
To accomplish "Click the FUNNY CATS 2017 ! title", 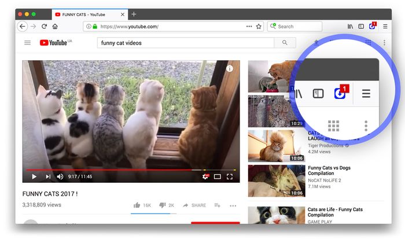I will click(50, 194).
